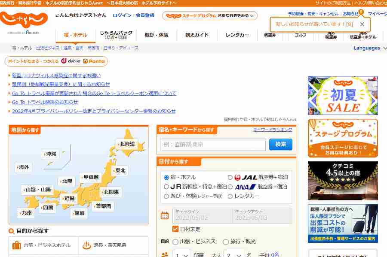Select ANA 航空券+宿泊 radio button
Screen dimensions: 387x257
(230, 187)
